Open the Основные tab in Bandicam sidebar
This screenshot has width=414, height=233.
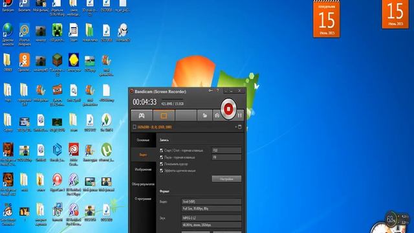tap(143, 140)
